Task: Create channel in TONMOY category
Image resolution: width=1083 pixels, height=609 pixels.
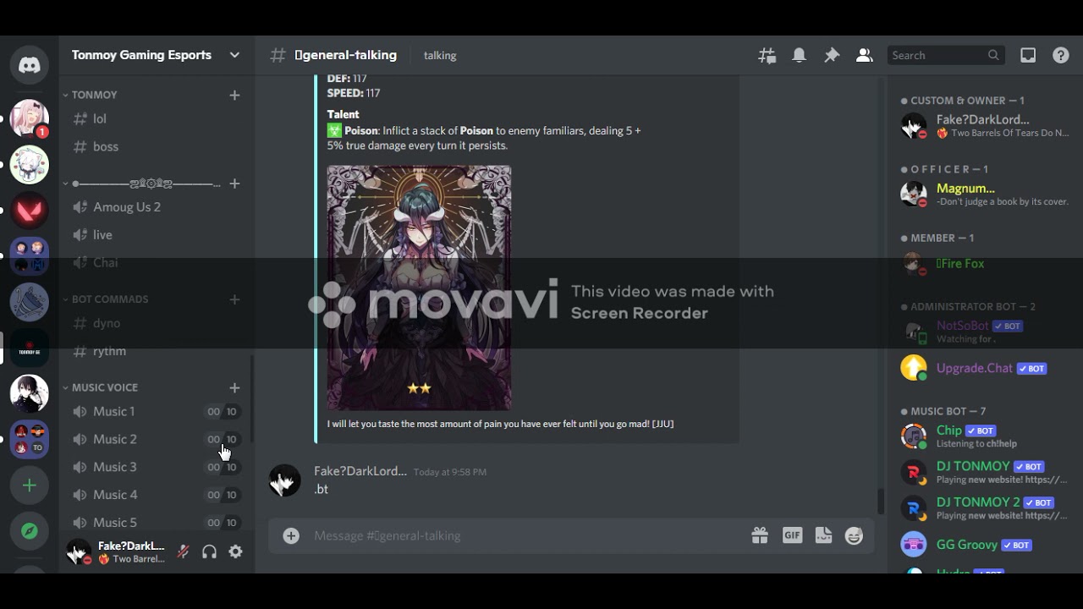Action: click(234, 95)
